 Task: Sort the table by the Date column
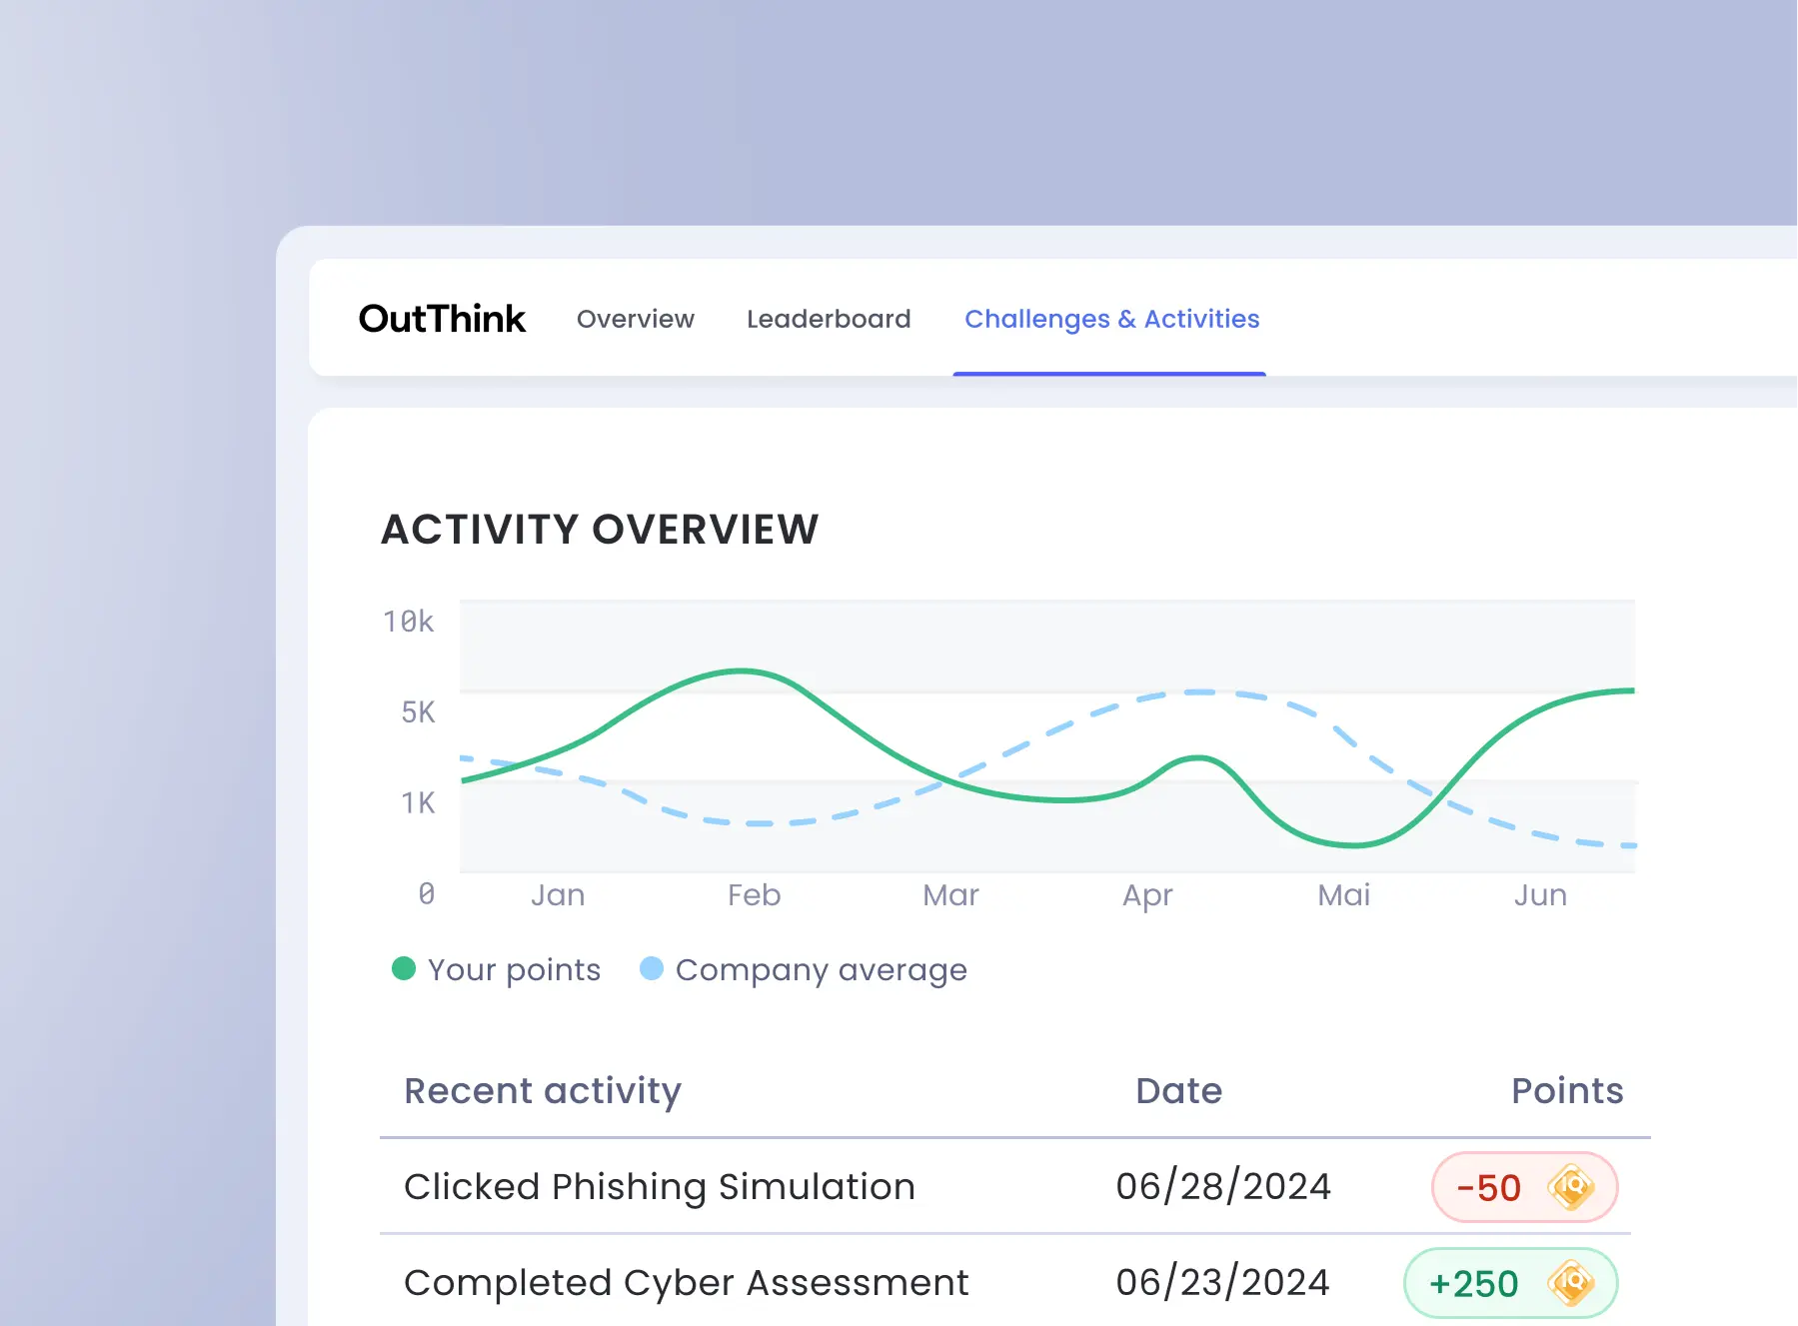click(x=1178, y=1090)
